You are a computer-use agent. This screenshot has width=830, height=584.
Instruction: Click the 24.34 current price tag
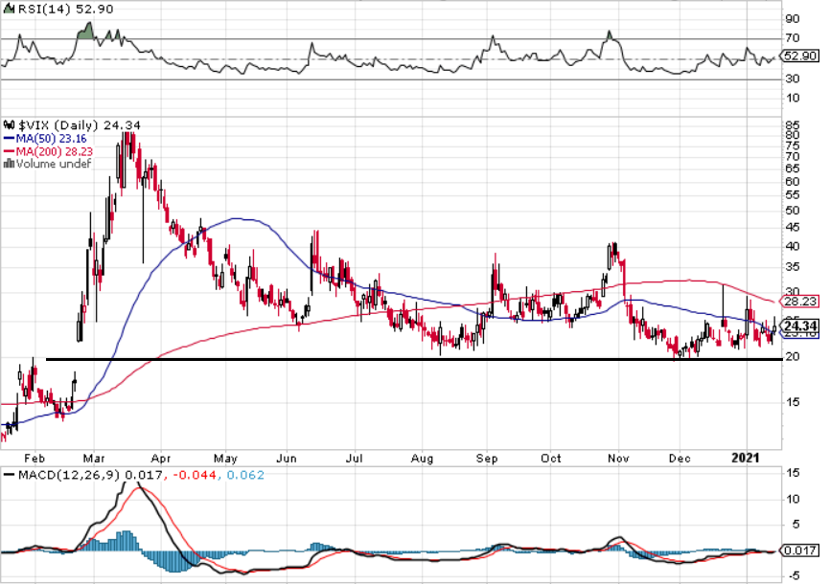[800, 326]
